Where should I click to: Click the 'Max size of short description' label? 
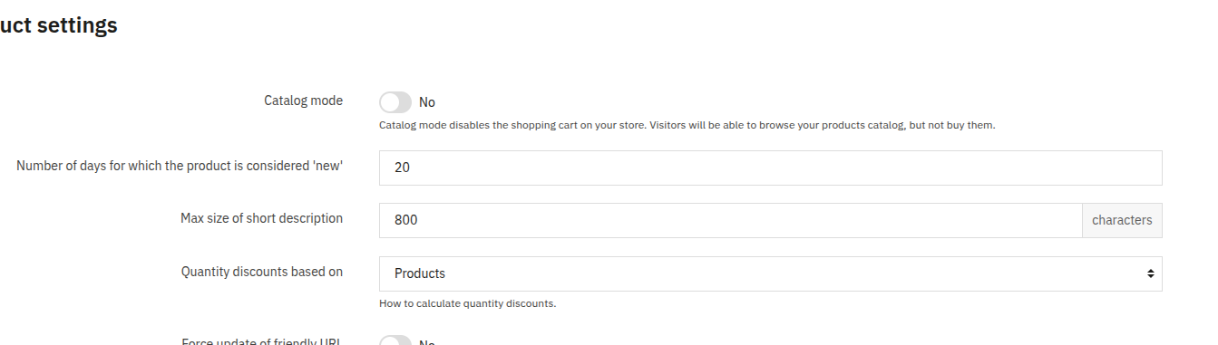tap(261, 218)
